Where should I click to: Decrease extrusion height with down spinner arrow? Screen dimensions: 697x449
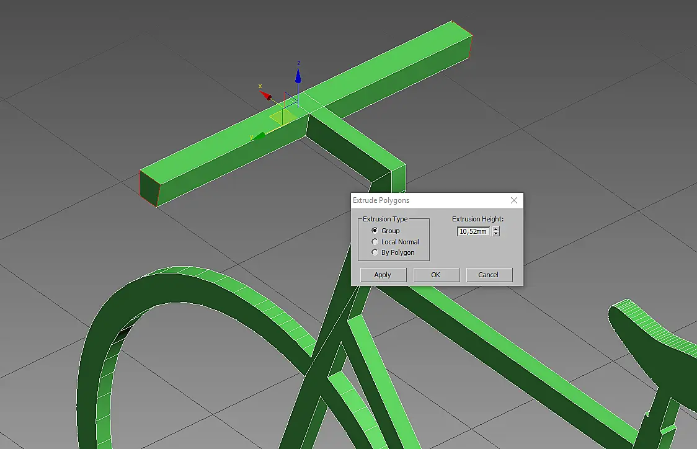496,234
